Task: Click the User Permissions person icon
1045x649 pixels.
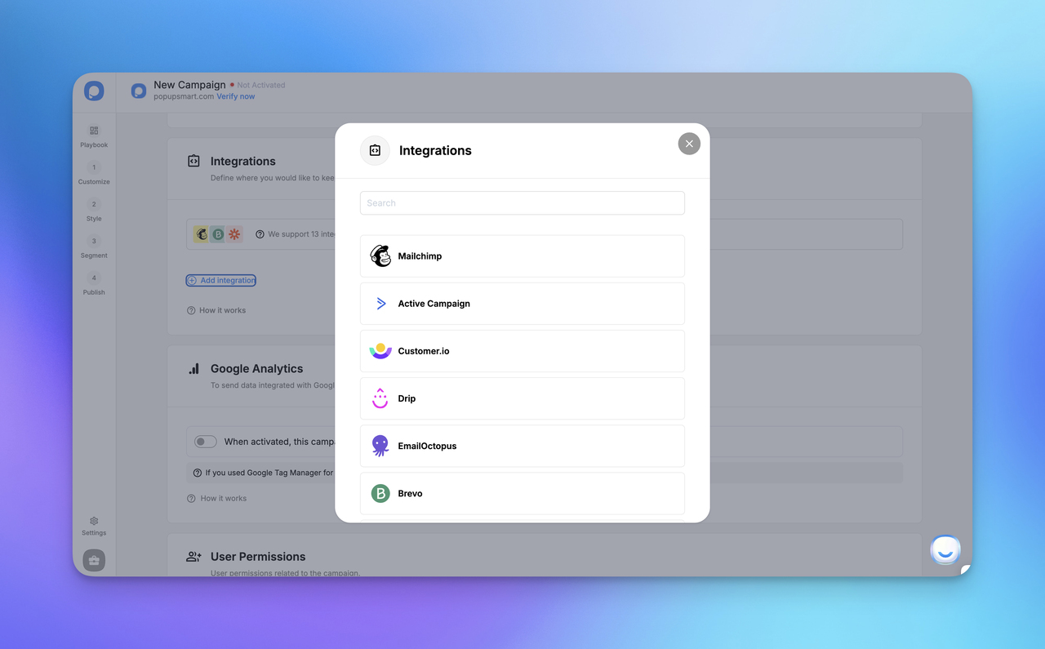Action: point(193,557)
